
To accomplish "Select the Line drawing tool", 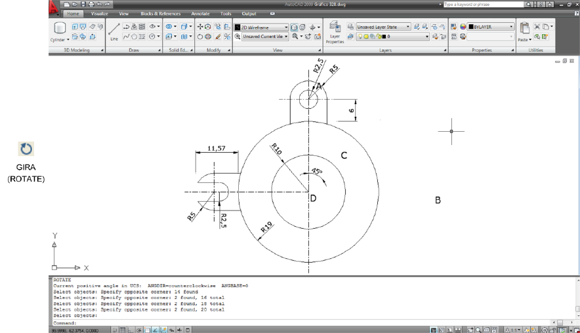I will click(x=114, y=31).
